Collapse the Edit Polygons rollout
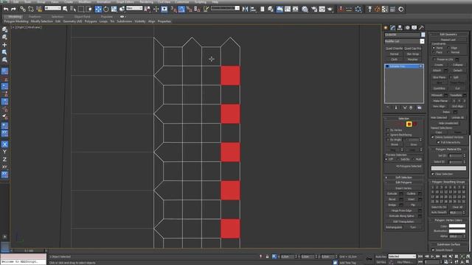 tap(404, 183)
